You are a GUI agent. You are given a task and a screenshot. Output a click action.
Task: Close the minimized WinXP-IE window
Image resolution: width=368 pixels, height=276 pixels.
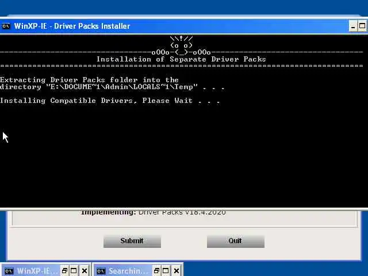85,271
